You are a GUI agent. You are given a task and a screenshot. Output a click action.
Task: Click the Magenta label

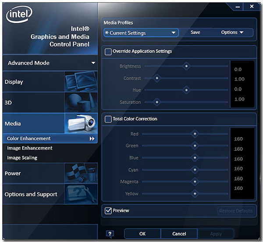click(129, 182)
